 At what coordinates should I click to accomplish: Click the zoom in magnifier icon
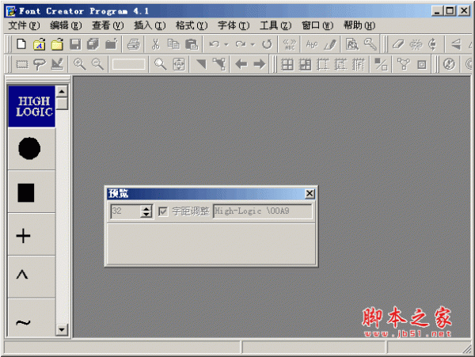[x=80, y=64]
